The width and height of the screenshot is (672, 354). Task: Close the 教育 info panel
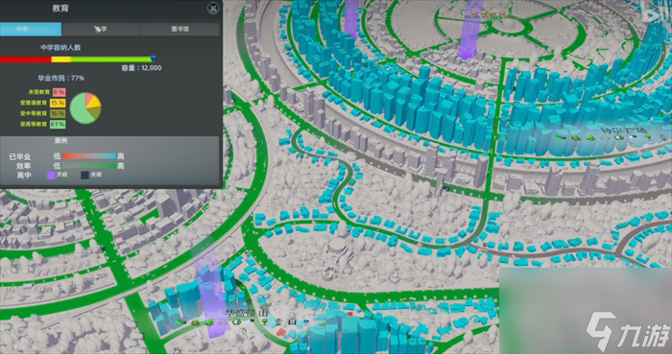coord(213,8)
